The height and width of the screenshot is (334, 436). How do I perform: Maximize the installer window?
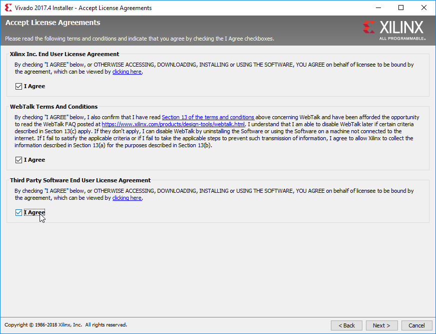click(401, 8)
